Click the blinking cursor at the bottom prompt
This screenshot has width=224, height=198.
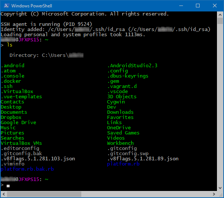[x=8, y=186]
